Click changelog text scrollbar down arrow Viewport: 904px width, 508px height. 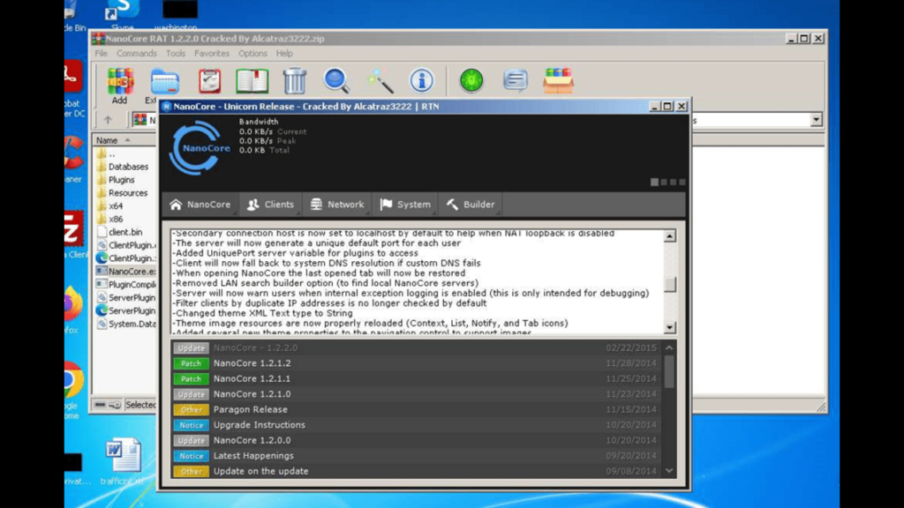click(669, 328)
